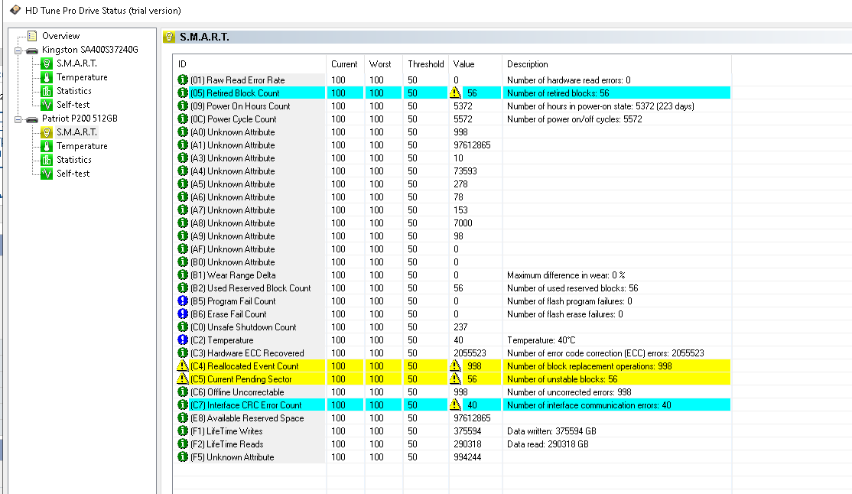Image resolution: width=852 pixels, height=494 pixels.
Task: Click value 2055523 in the ECC row
Action: click(x=470, y=353)
